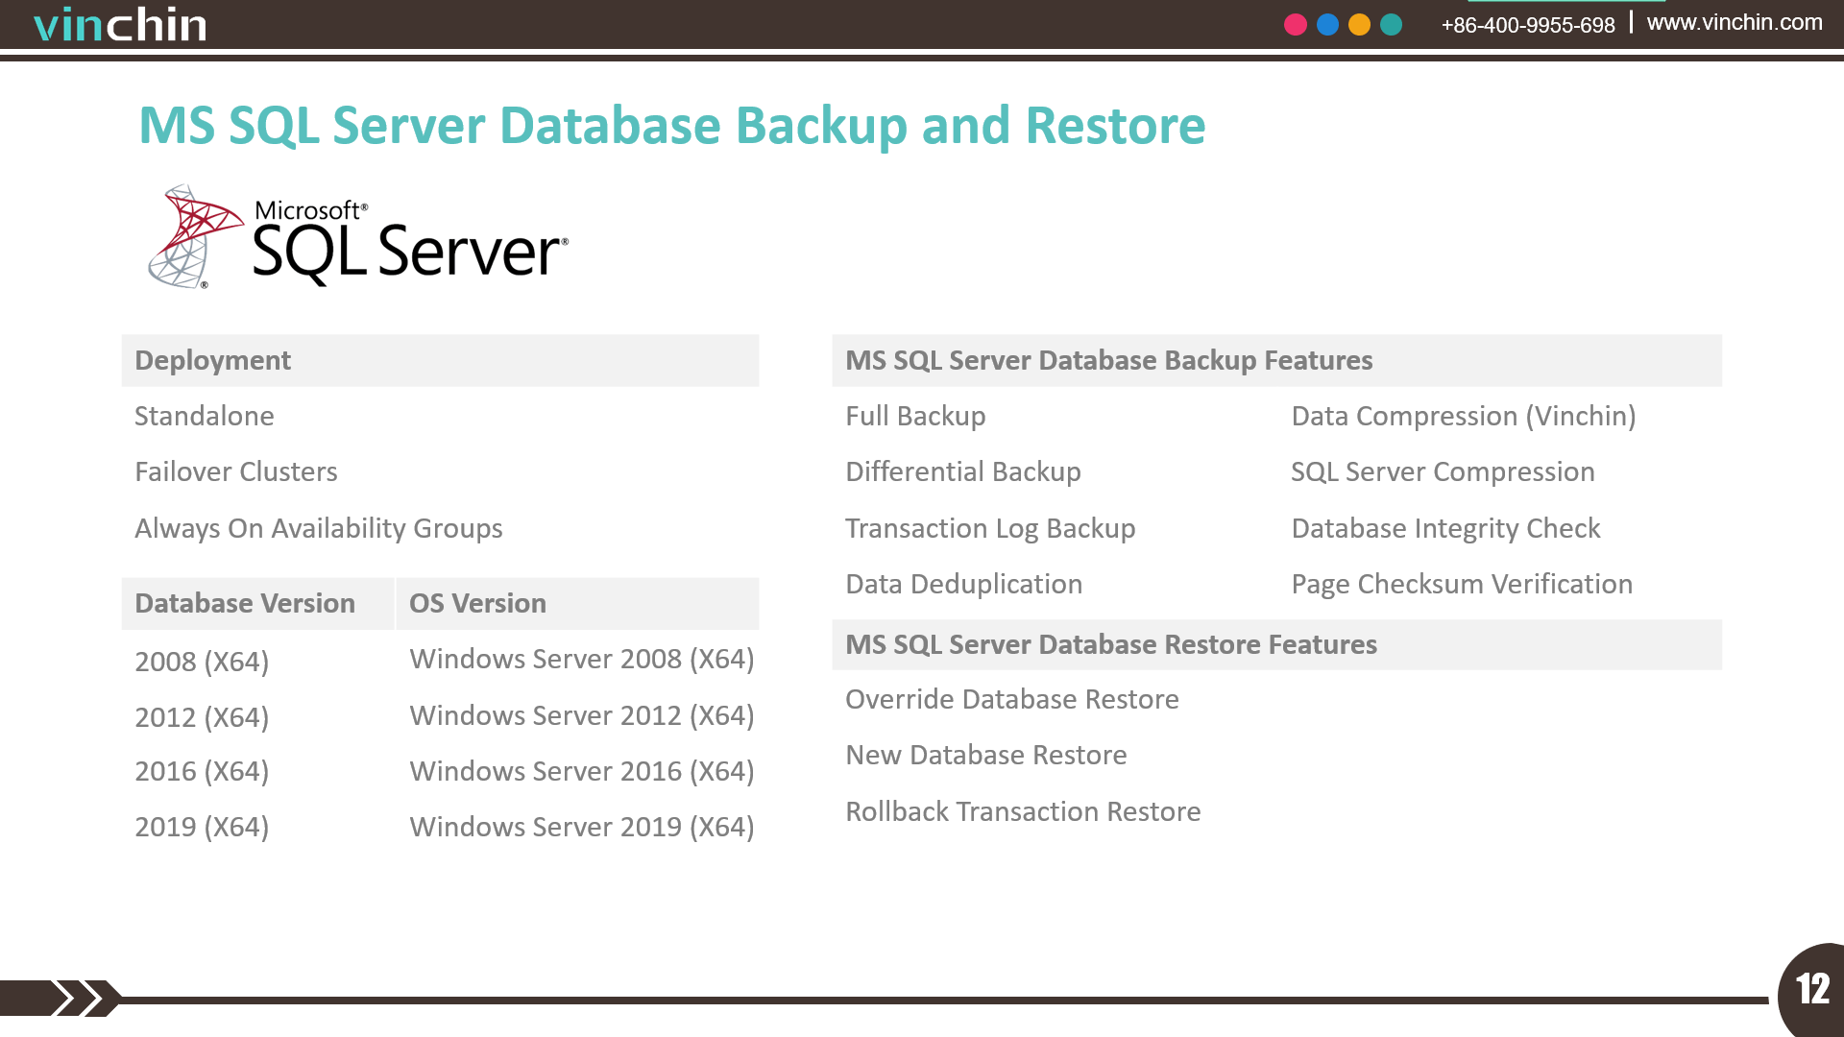The image size is (1844, 1037).
Task: Click the OS Version column header
Action: (x=577, y=603)
